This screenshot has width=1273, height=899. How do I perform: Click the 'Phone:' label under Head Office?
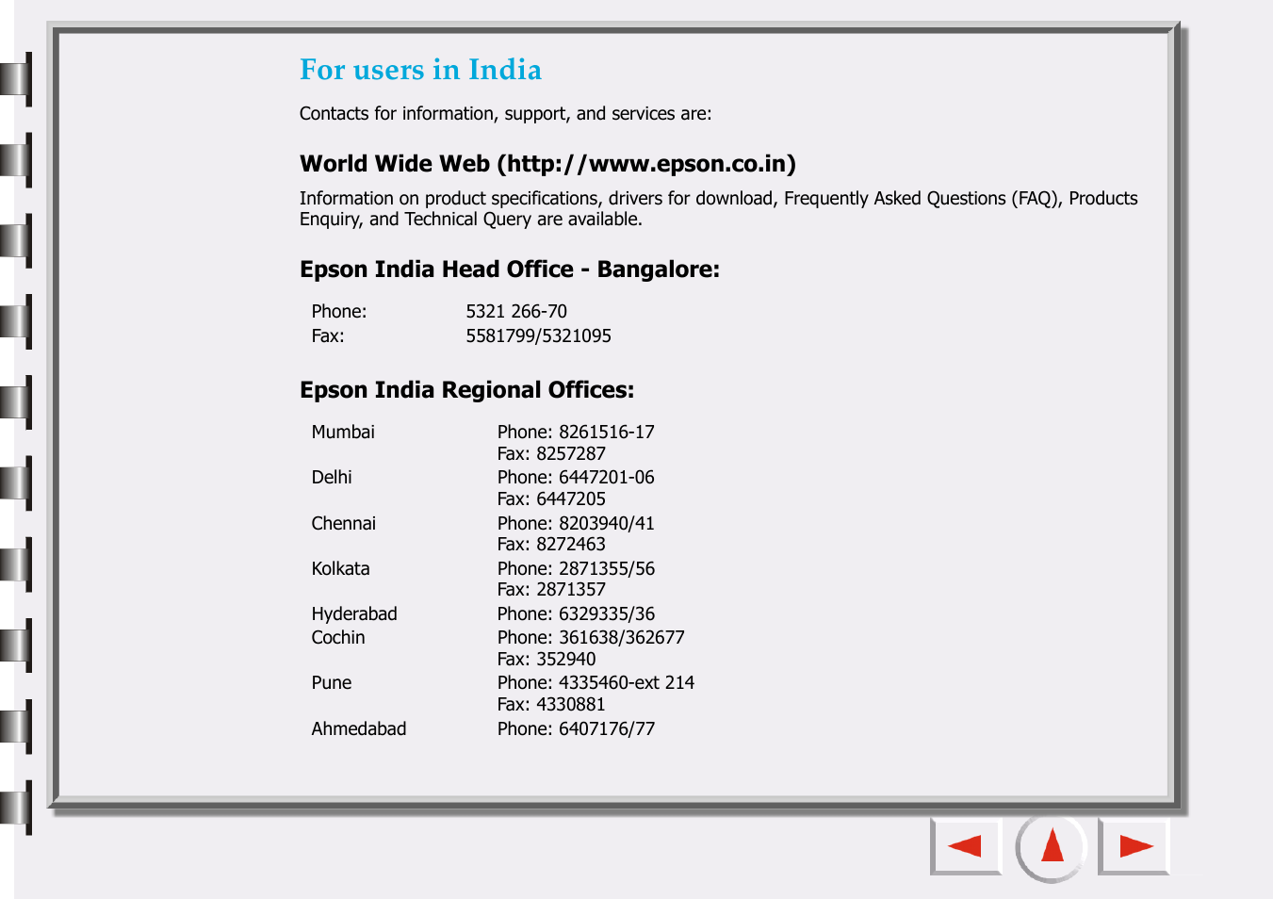[x=339, y=311]
